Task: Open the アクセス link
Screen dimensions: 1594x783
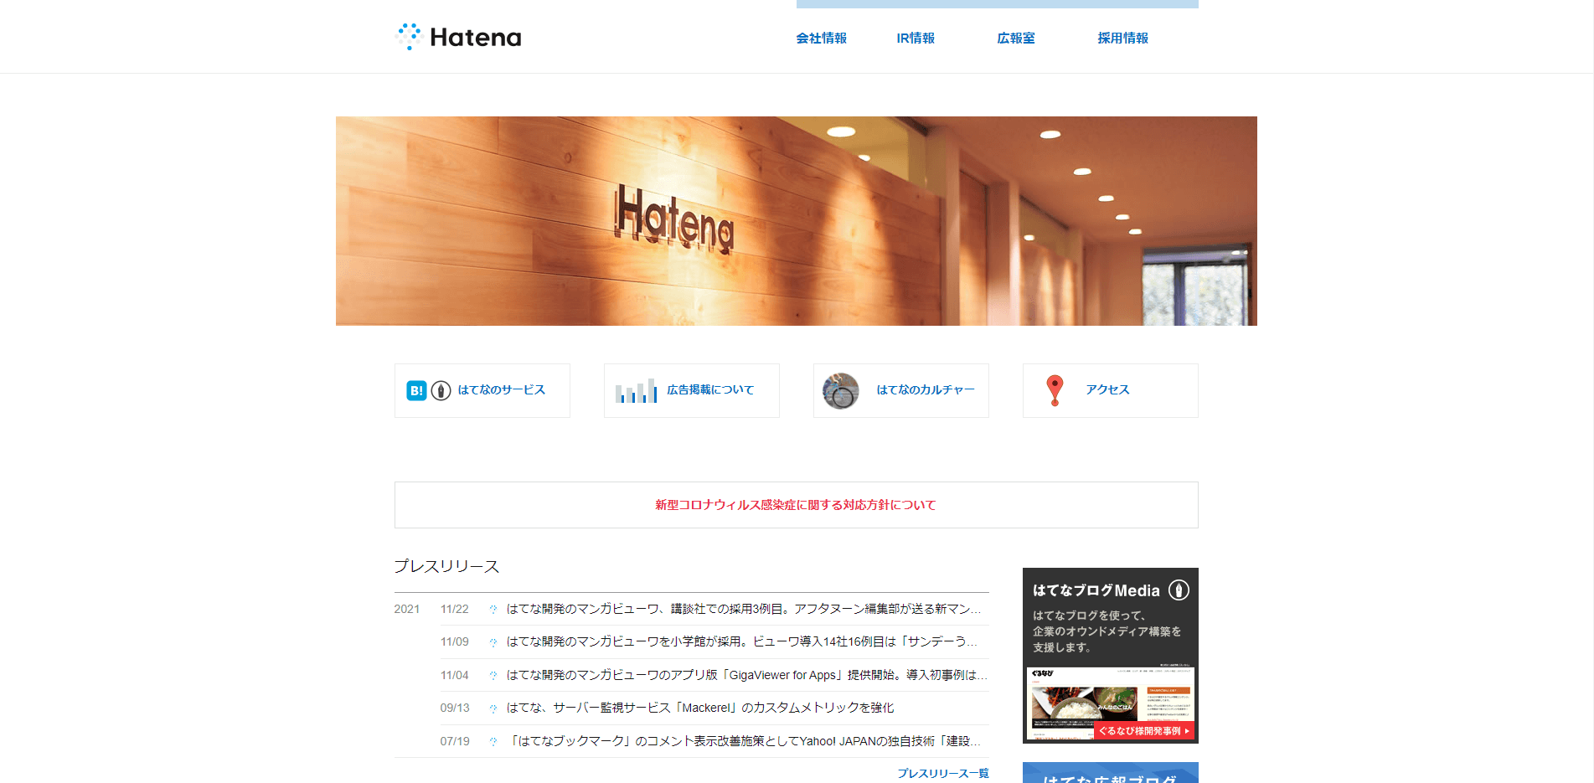Action: point(1107,390)
